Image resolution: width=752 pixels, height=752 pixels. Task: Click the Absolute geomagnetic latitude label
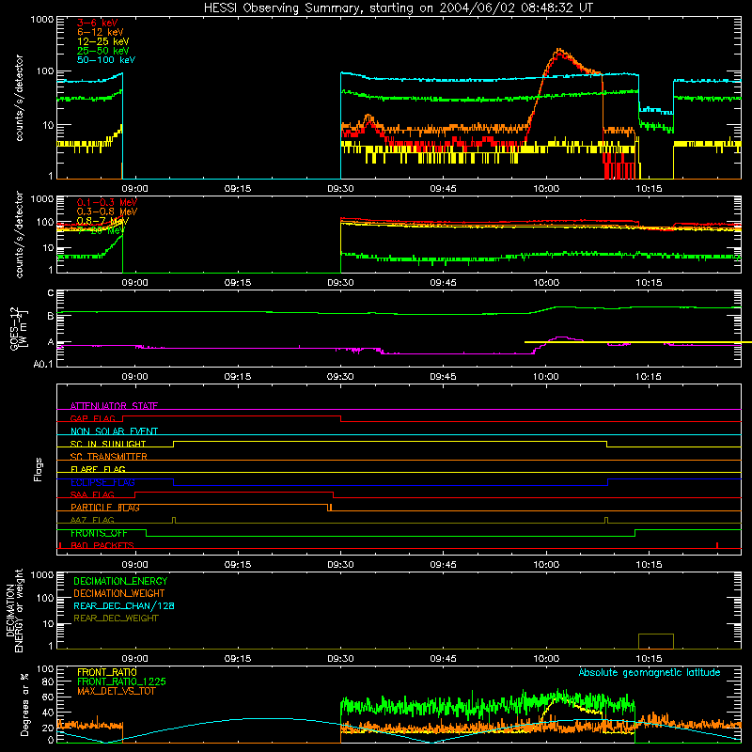click(650, 672)
